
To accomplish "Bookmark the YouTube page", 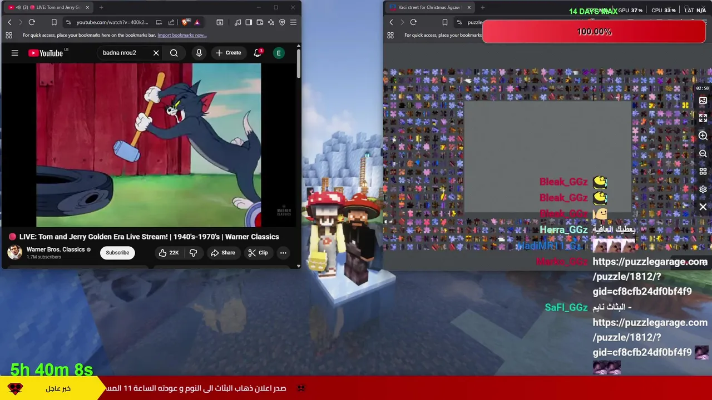I will tap(54, 22).
